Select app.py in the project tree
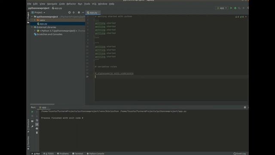Image resolution: width=275 pixels, height=155 pixels. click(x=43, y=24)
